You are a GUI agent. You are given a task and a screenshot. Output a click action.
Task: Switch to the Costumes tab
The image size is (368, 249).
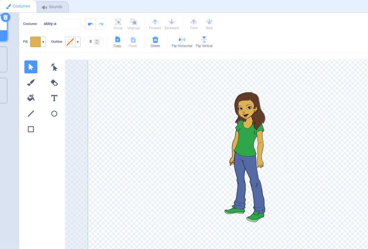coord(18,6)
